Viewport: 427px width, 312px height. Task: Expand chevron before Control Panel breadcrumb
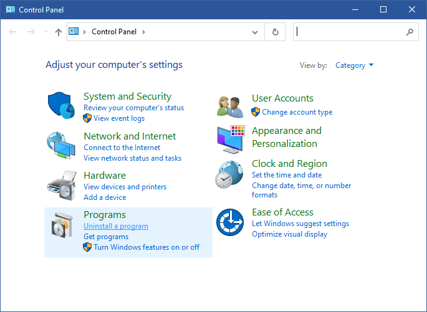point(84,32)
